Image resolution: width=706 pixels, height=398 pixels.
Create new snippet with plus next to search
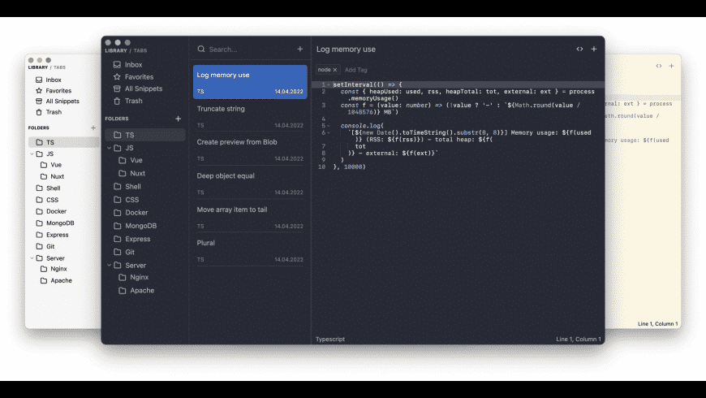300,49
